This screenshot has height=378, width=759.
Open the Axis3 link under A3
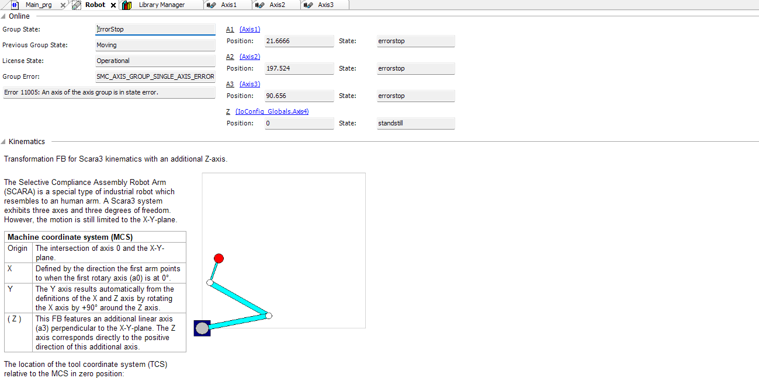pyautogui.click(x=249, y=84)
